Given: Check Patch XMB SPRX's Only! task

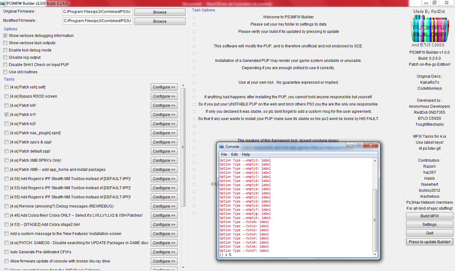Looking at the screenshot, I should pyautogui.click(x=7, y=160).
